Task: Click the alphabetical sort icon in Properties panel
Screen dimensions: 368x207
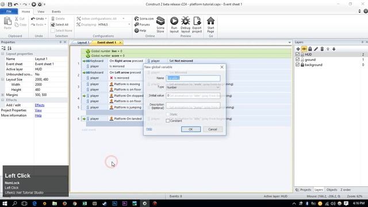Action: (9, 48)
